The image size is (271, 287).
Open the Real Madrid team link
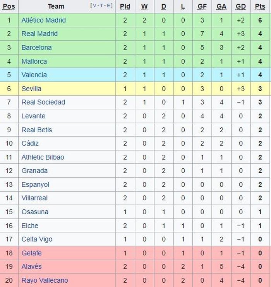pyautogui.click(x=39, y=34)
